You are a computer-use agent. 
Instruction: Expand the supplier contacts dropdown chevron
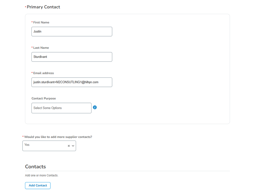coord(73,146)
